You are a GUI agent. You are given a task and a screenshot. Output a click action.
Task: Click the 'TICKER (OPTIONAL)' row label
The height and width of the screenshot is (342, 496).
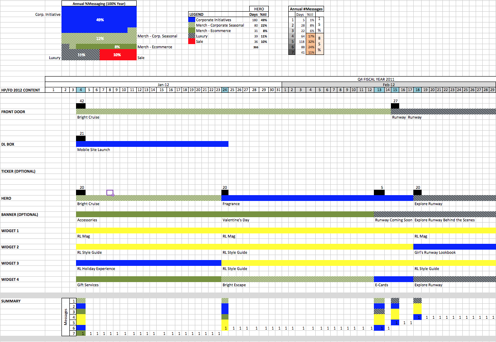point(18,171)
